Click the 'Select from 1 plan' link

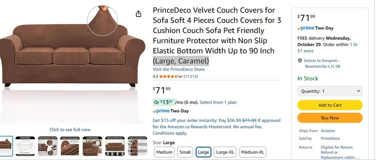coord(218,102)
